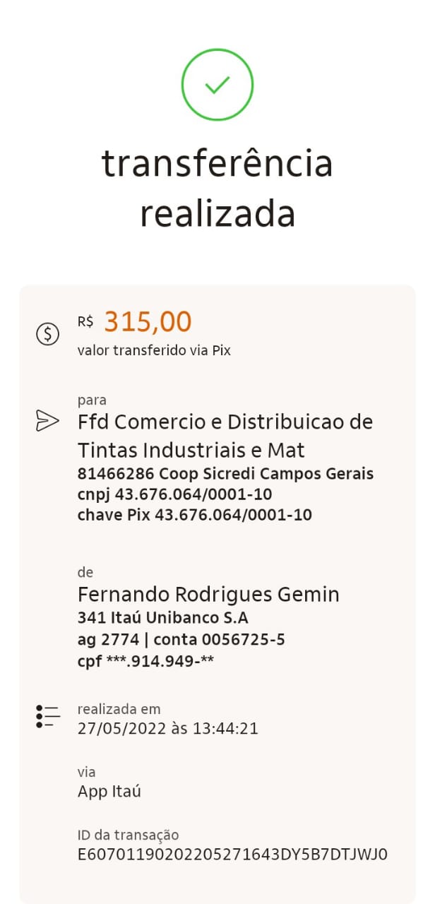
Task: Click the "valor transferido via Pix" label
Action: (154, 350)
